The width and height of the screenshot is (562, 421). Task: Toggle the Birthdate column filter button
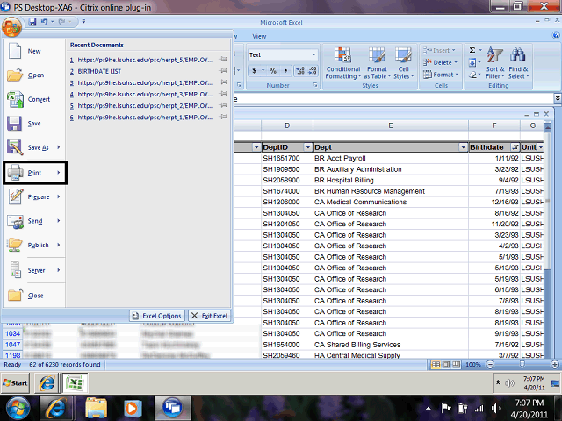point(512,146)
